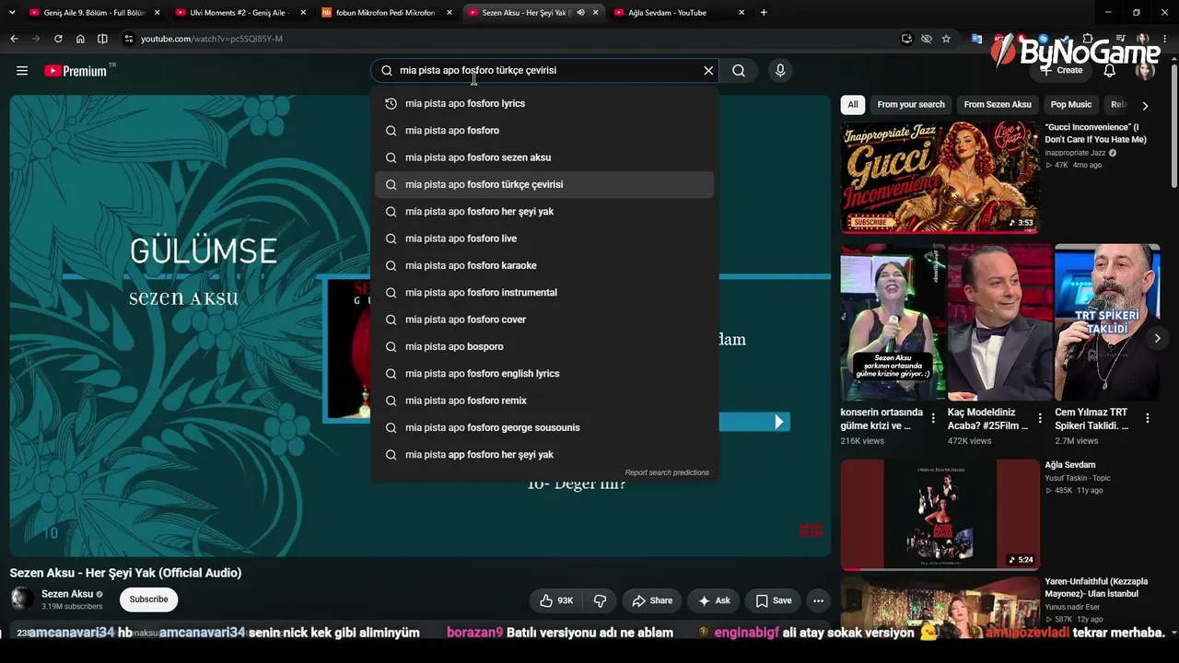This screenshot has height=663, width=1179.
Task: Open 'konserin ortasında gülme krizi' short
Action: pos(893,322)
